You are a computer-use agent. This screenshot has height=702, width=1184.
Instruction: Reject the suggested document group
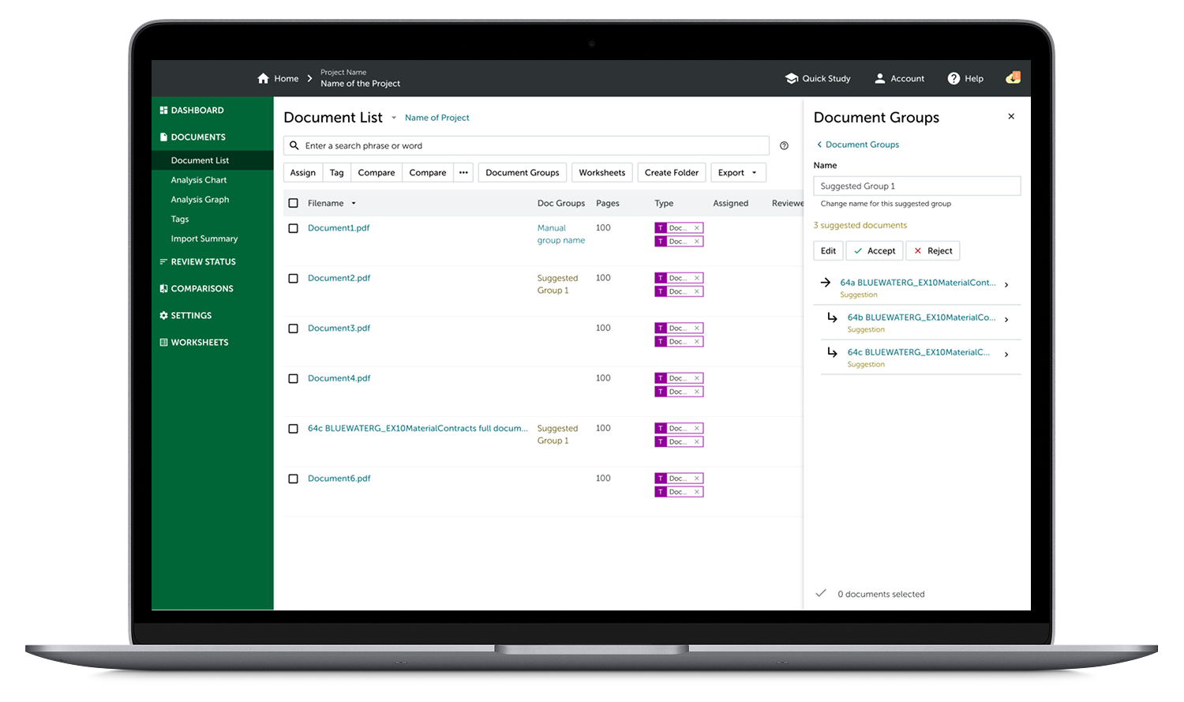point(932,251)
